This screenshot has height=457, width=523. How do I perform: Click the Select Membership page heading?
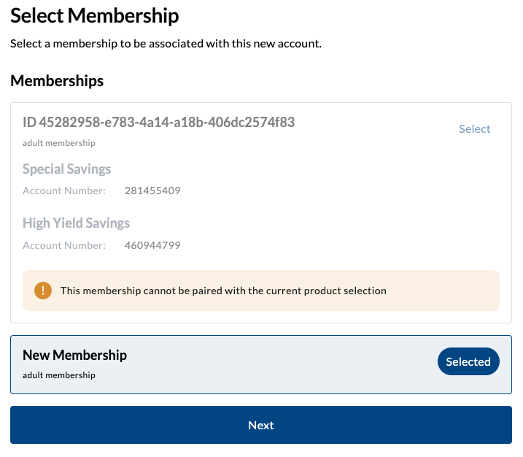point(94,15)
